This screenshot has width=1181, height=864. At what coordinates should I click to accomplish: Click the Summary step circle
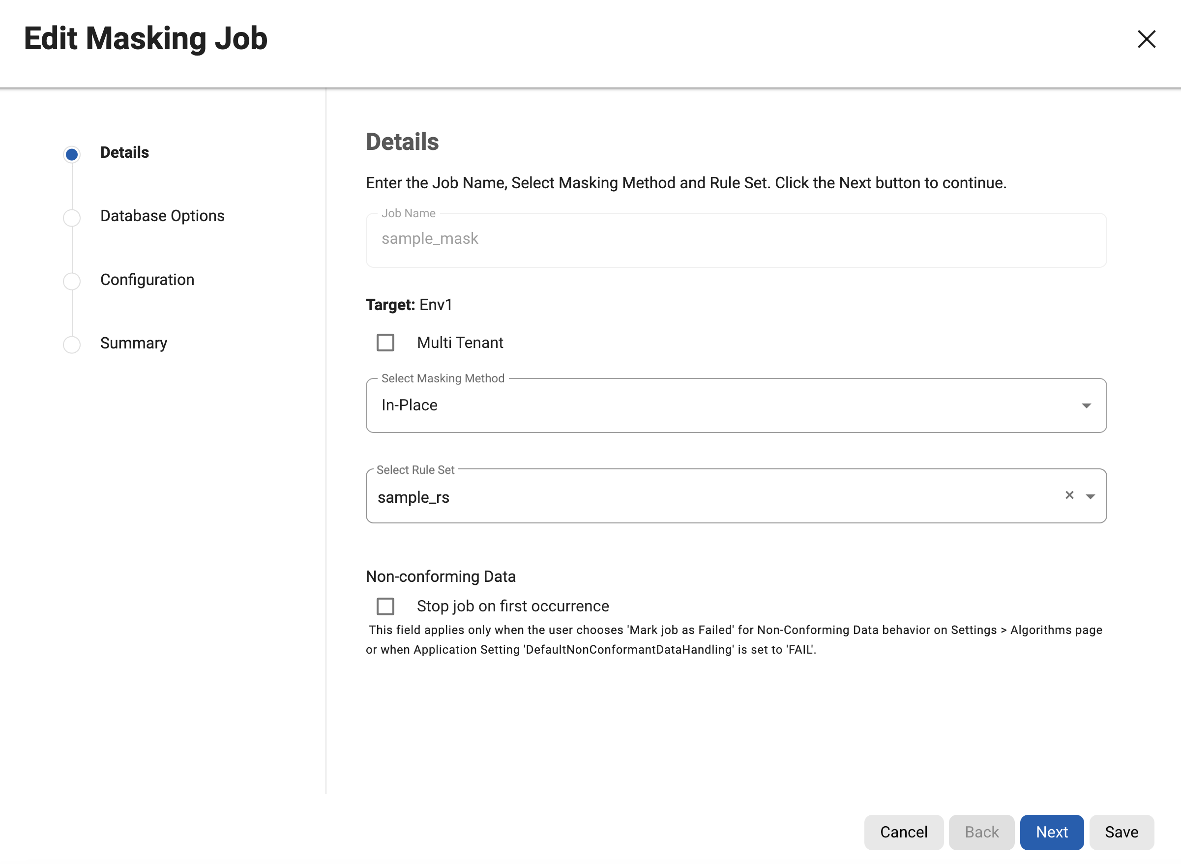click(x=72, y=345)
